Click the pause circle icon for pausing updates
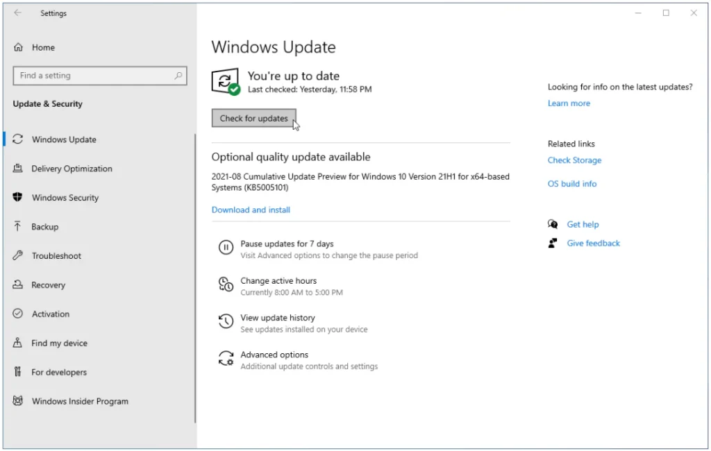This screenshot has width=711, height=451. 226,248
